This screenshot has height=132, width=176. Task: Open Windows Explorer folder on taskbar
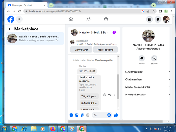tap(34, 129)
